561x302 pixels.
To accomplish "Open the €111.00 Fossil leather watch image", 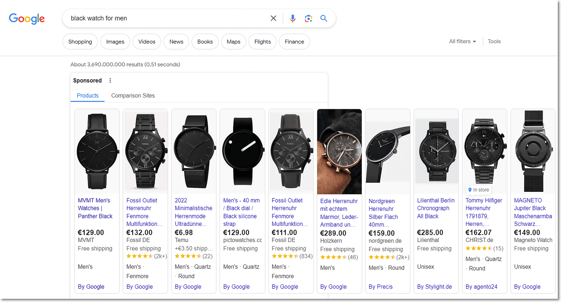I will [291, 152].
